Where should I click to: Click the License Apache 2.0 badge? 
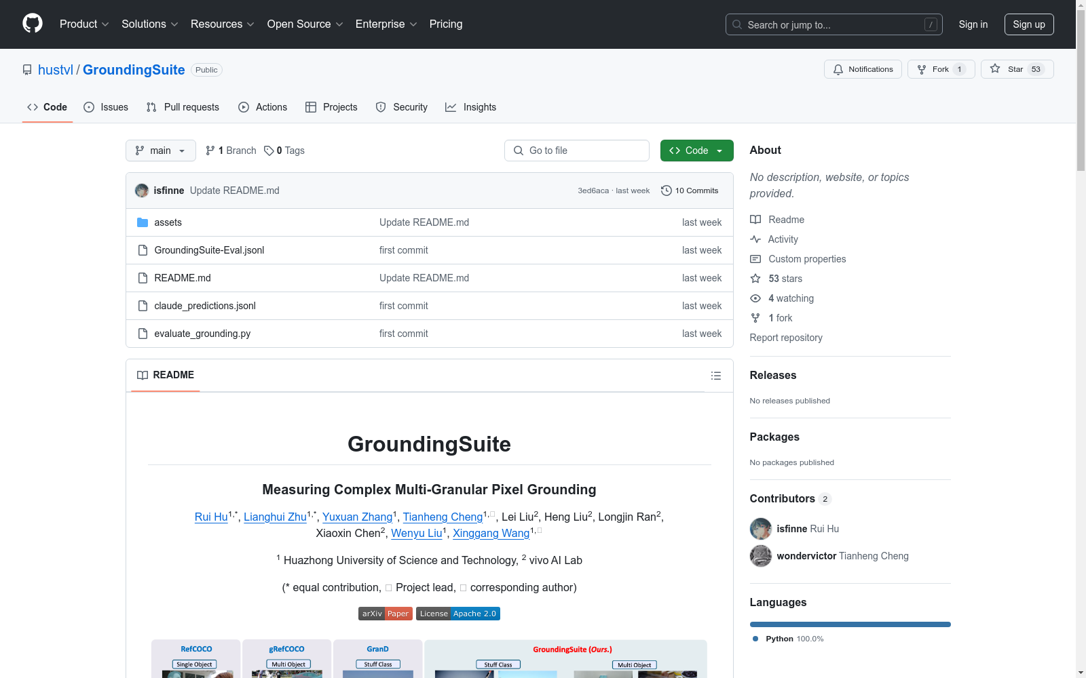(458, 614)
